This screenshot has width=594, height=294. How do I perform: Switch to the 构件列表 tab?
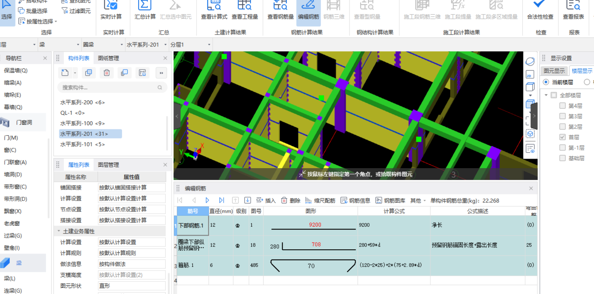coord(79,58)
